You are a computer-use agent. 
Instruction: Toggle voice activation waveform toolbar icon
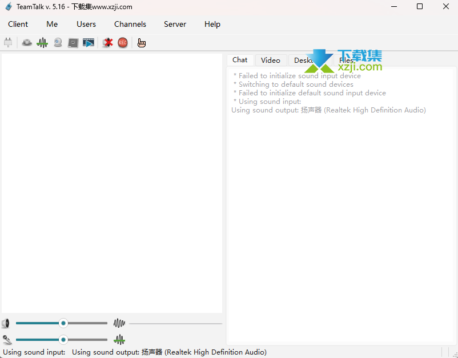[x=42, y=43]
